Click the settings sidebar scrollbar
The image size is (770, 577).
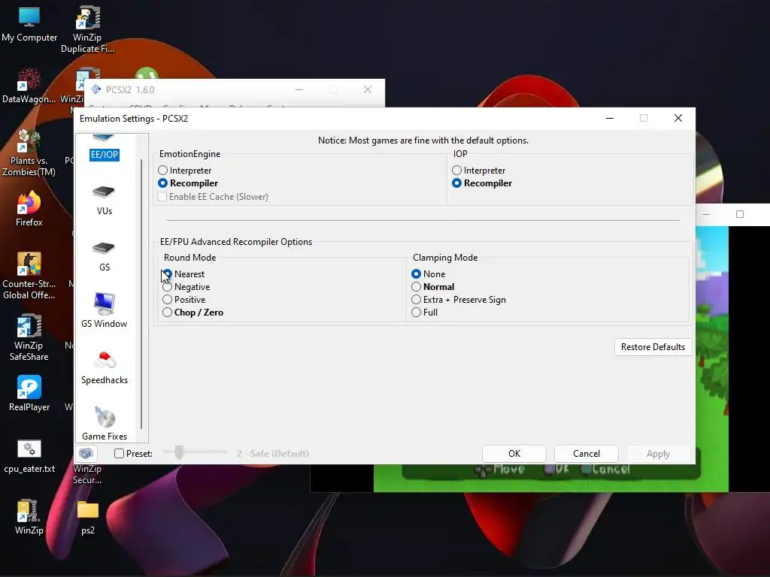[141, 294]
